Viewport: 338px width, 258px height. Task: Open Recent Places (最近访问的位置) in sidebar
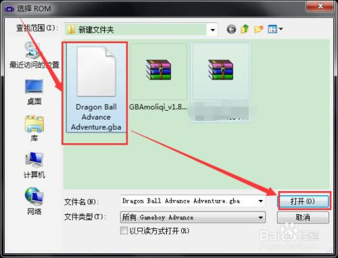point(34,55)
